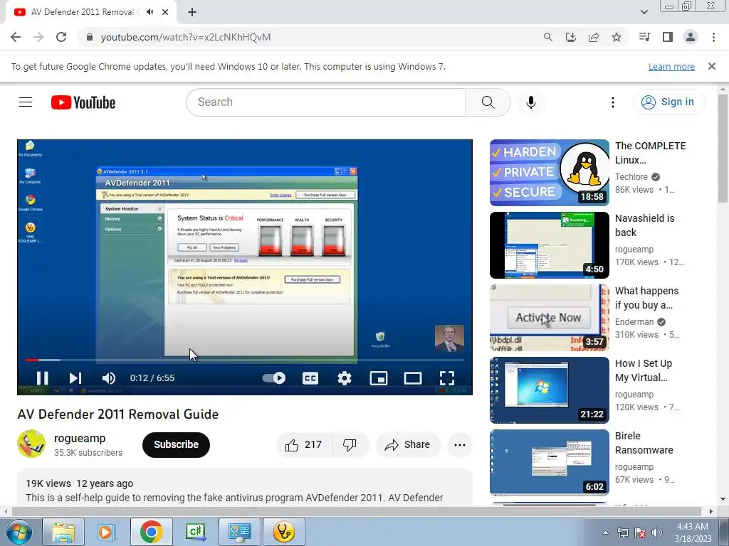Open Chrome media controls icon

point(644,37)
